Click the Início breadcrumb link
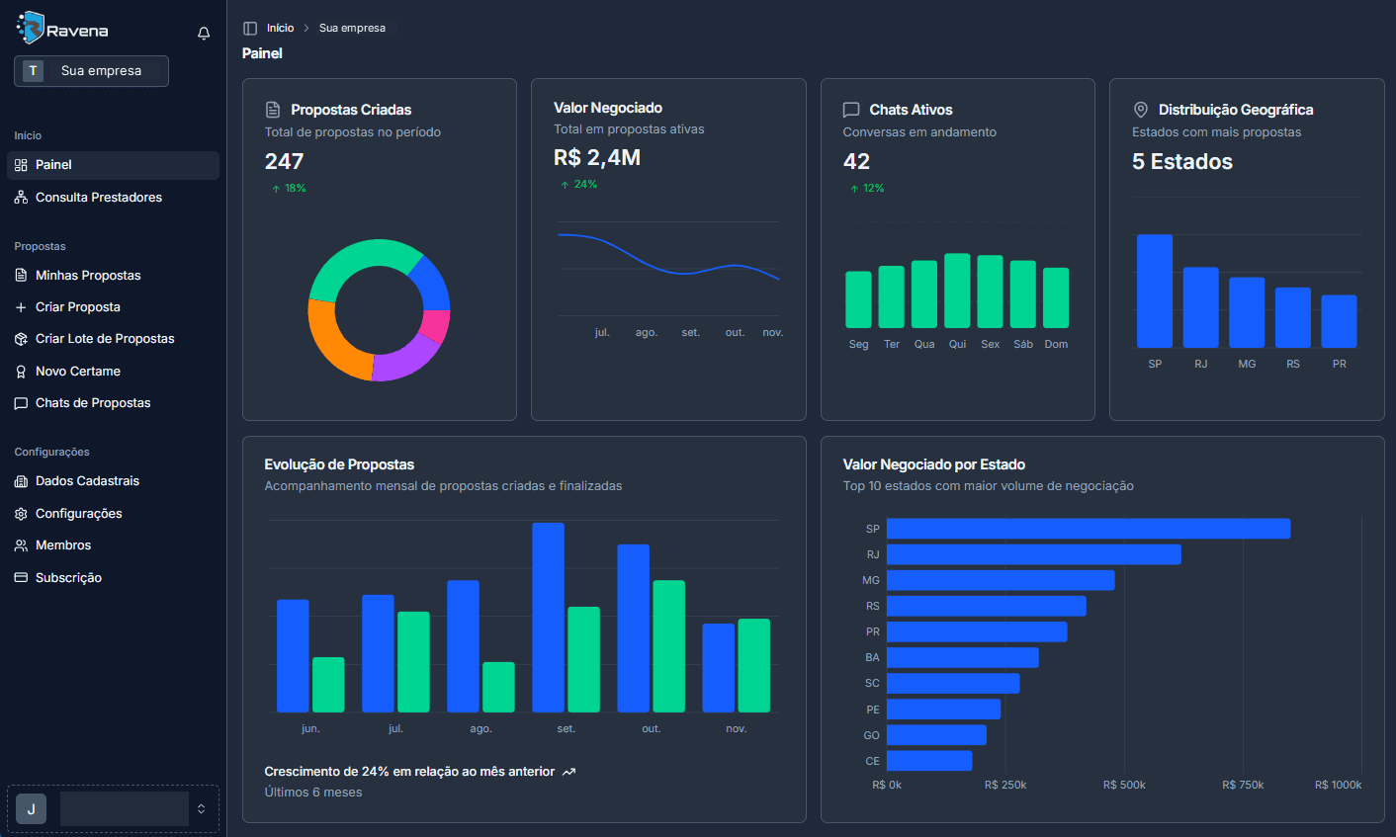 [x=280, y=29]
